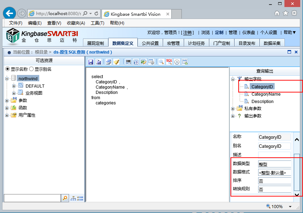Expand the 私有参数 node
Image resolution: width=303 pixels, height=213 pixels.
point(233,109)
